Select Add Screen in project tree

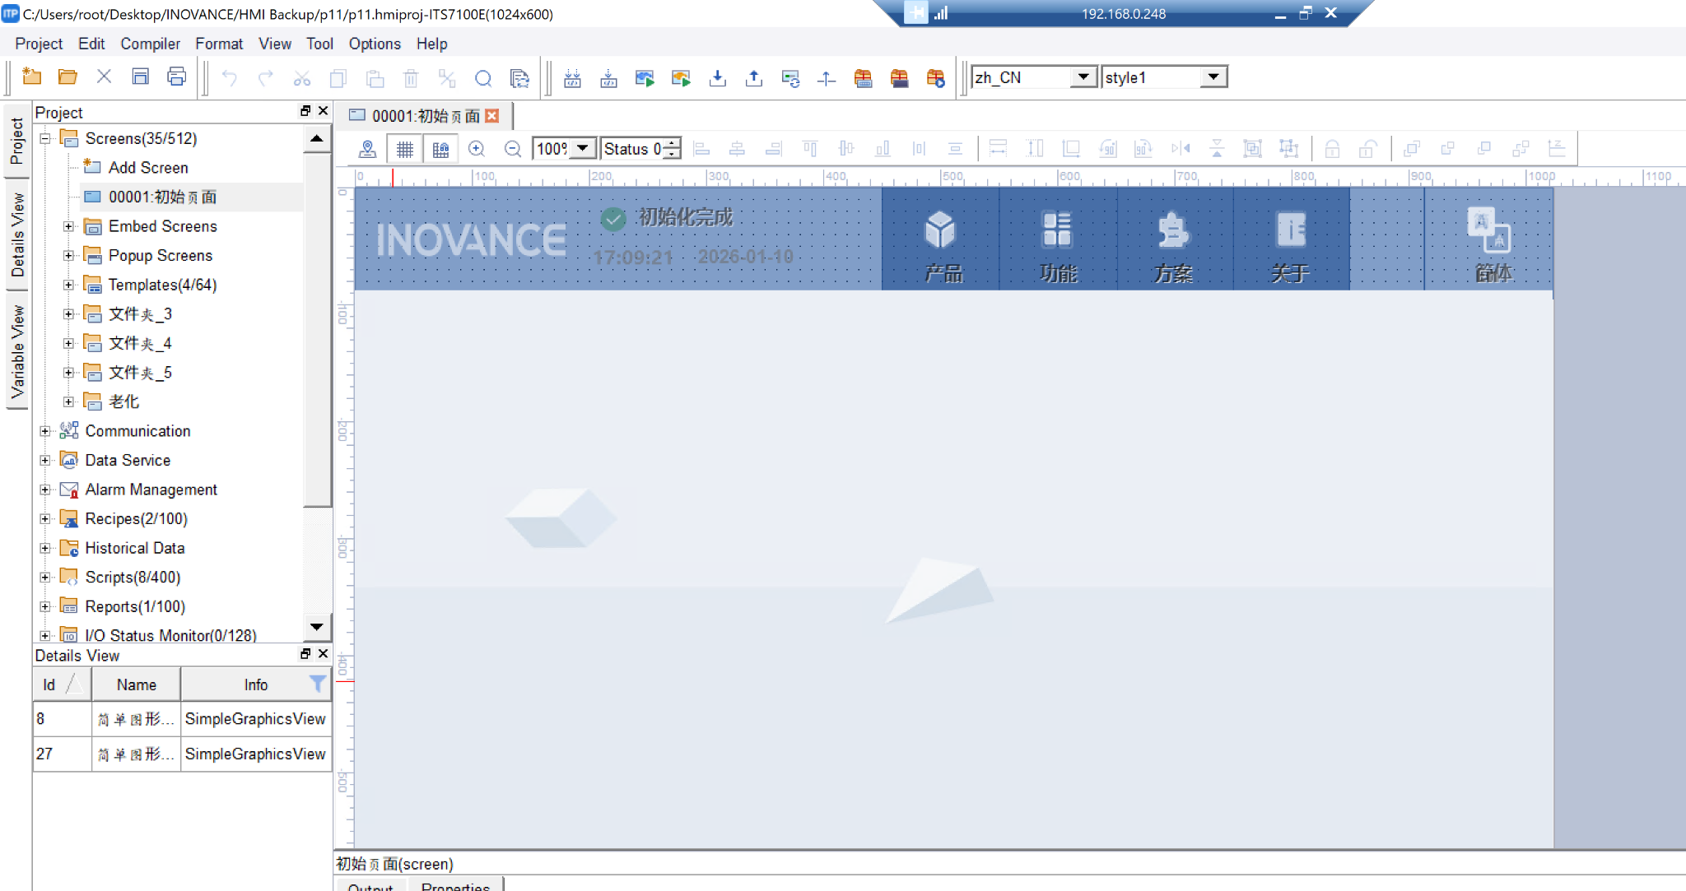(148, 168)
